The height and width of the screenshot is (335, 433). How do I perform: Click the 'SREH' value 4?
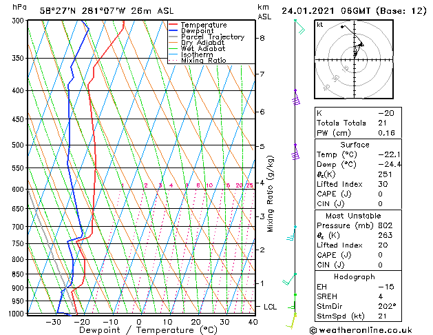click(381, 296)
